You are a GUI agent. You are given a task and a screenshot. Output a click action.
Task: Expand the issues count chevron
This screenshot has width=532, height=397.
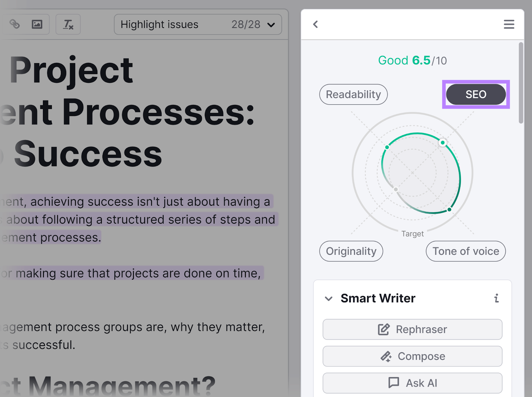(271, 24)
